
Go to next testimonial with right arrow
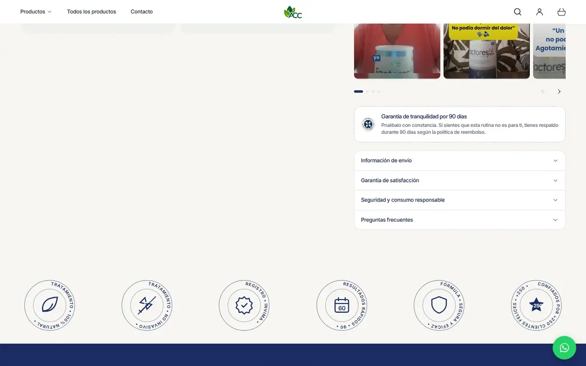pyautogui.click(x=559, y=92)
